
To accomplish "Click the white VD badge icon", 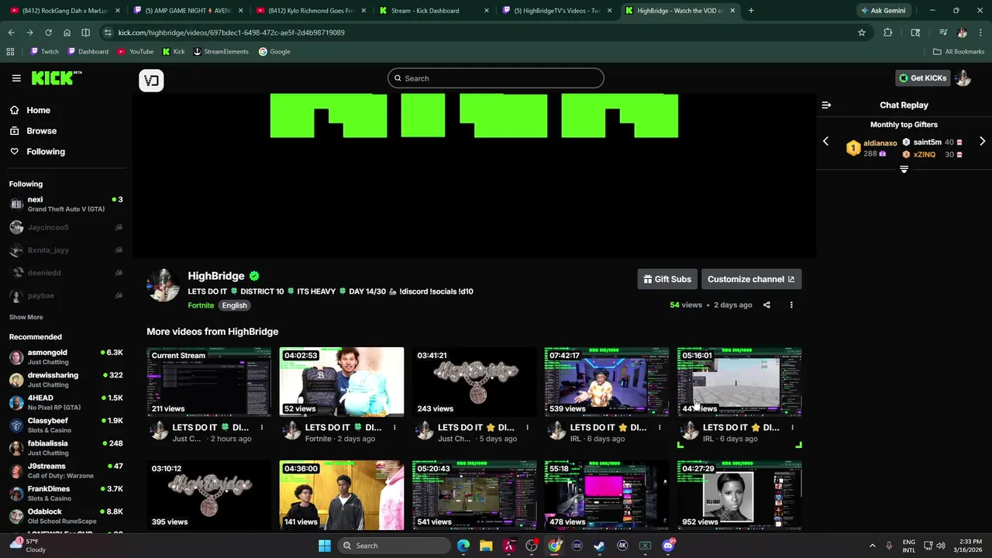I will coord(151,81).
